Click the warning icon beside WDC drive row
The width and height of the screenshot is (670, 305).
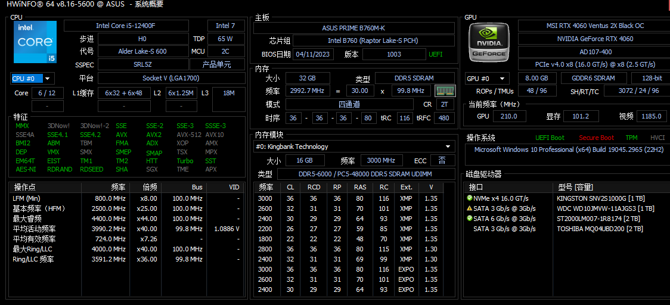(470, 208)
